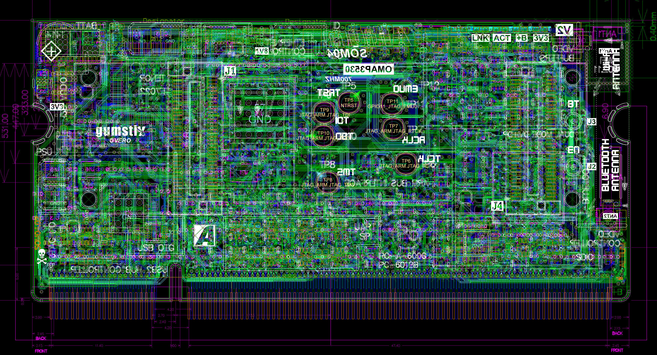The height and width of the screenshot is (355, 657).
Task: Select the 6.90 dimension value
Action: click(605, 111)
